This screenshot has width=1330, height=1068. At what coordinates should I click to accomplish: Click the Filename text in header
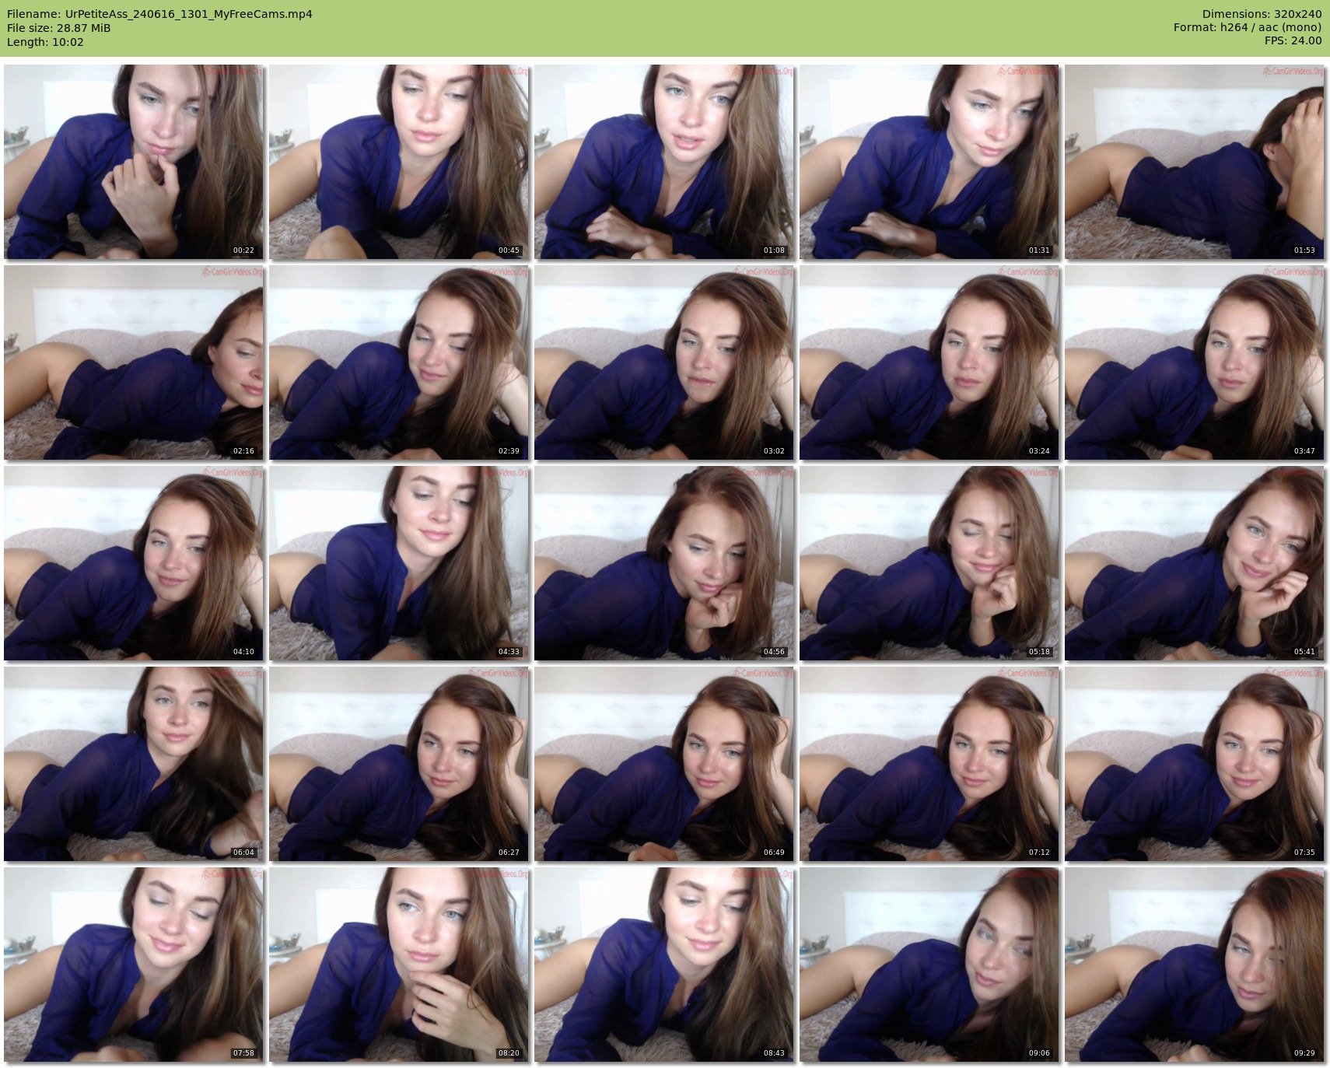[x=159, y=14]
